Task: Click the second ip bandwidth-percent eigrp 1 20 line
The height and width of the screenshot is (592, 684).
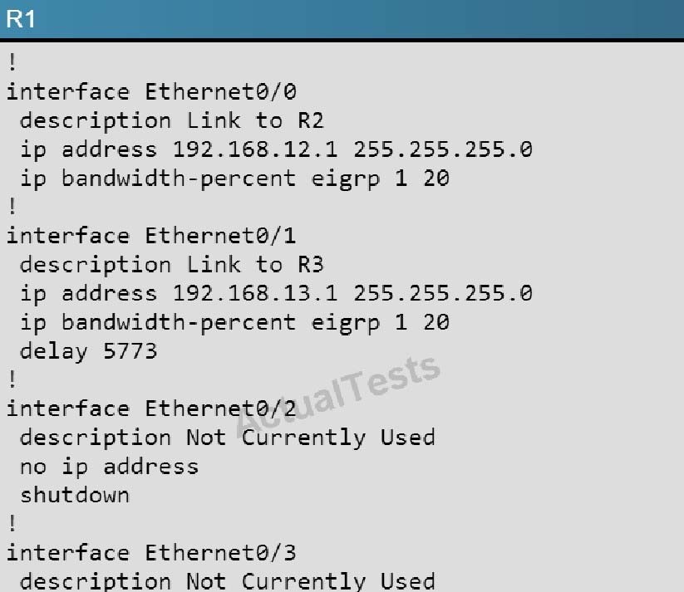Action: pos(234,323)
